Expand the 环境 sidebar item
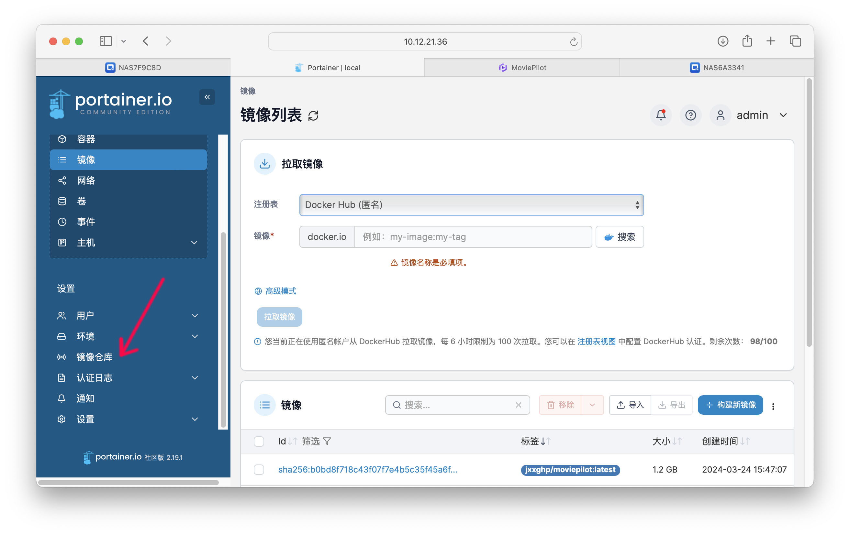 (195, 336)
